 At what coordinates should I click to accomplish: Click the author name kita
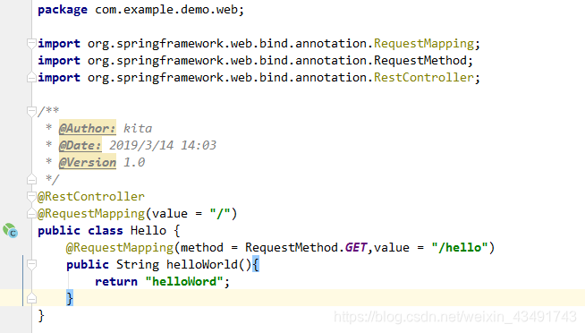(137, 128)
